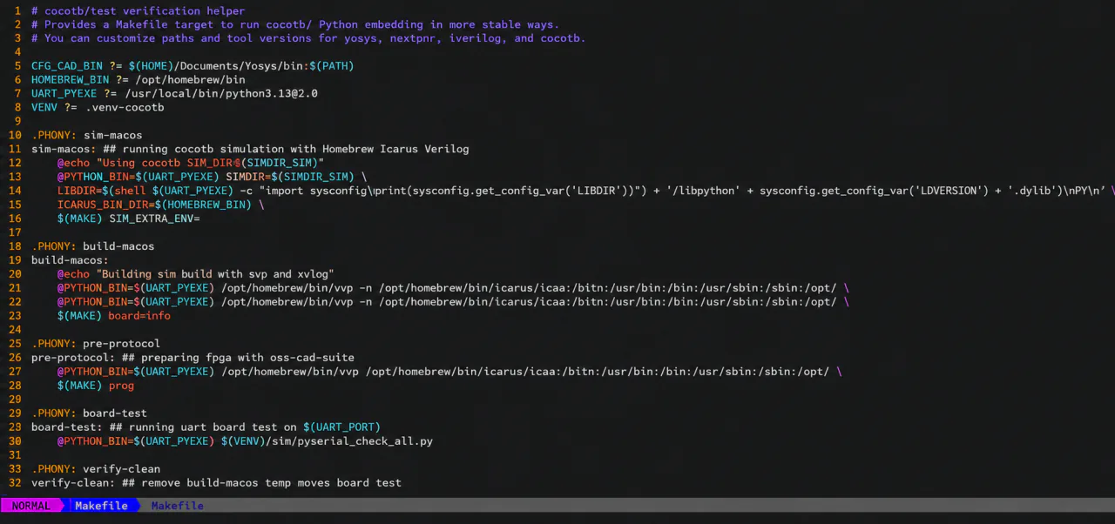1115x524 pixels.
Task: Click '$(MAKE) prog' line
Action: click(96, 386)
